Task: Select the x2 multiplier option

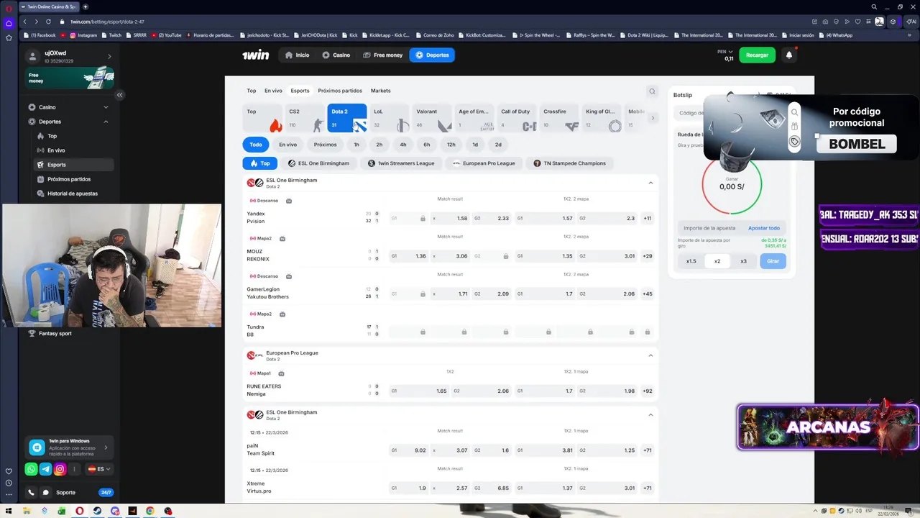Action: click(x=717, y=261)
